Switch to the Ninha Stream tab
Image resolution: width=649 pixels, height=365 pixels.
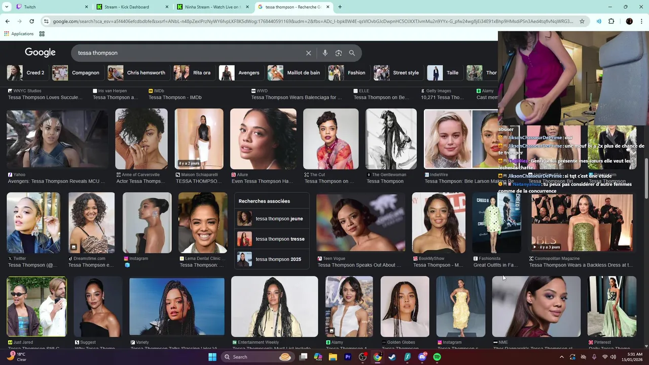click(213, 7)
